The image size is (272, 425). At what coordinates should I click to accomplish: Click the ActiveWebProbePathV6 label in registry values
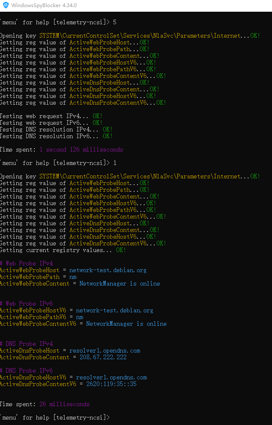[x=33, y=317]
